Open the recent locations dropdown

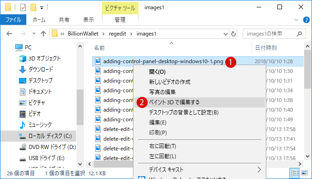(34, 34)
